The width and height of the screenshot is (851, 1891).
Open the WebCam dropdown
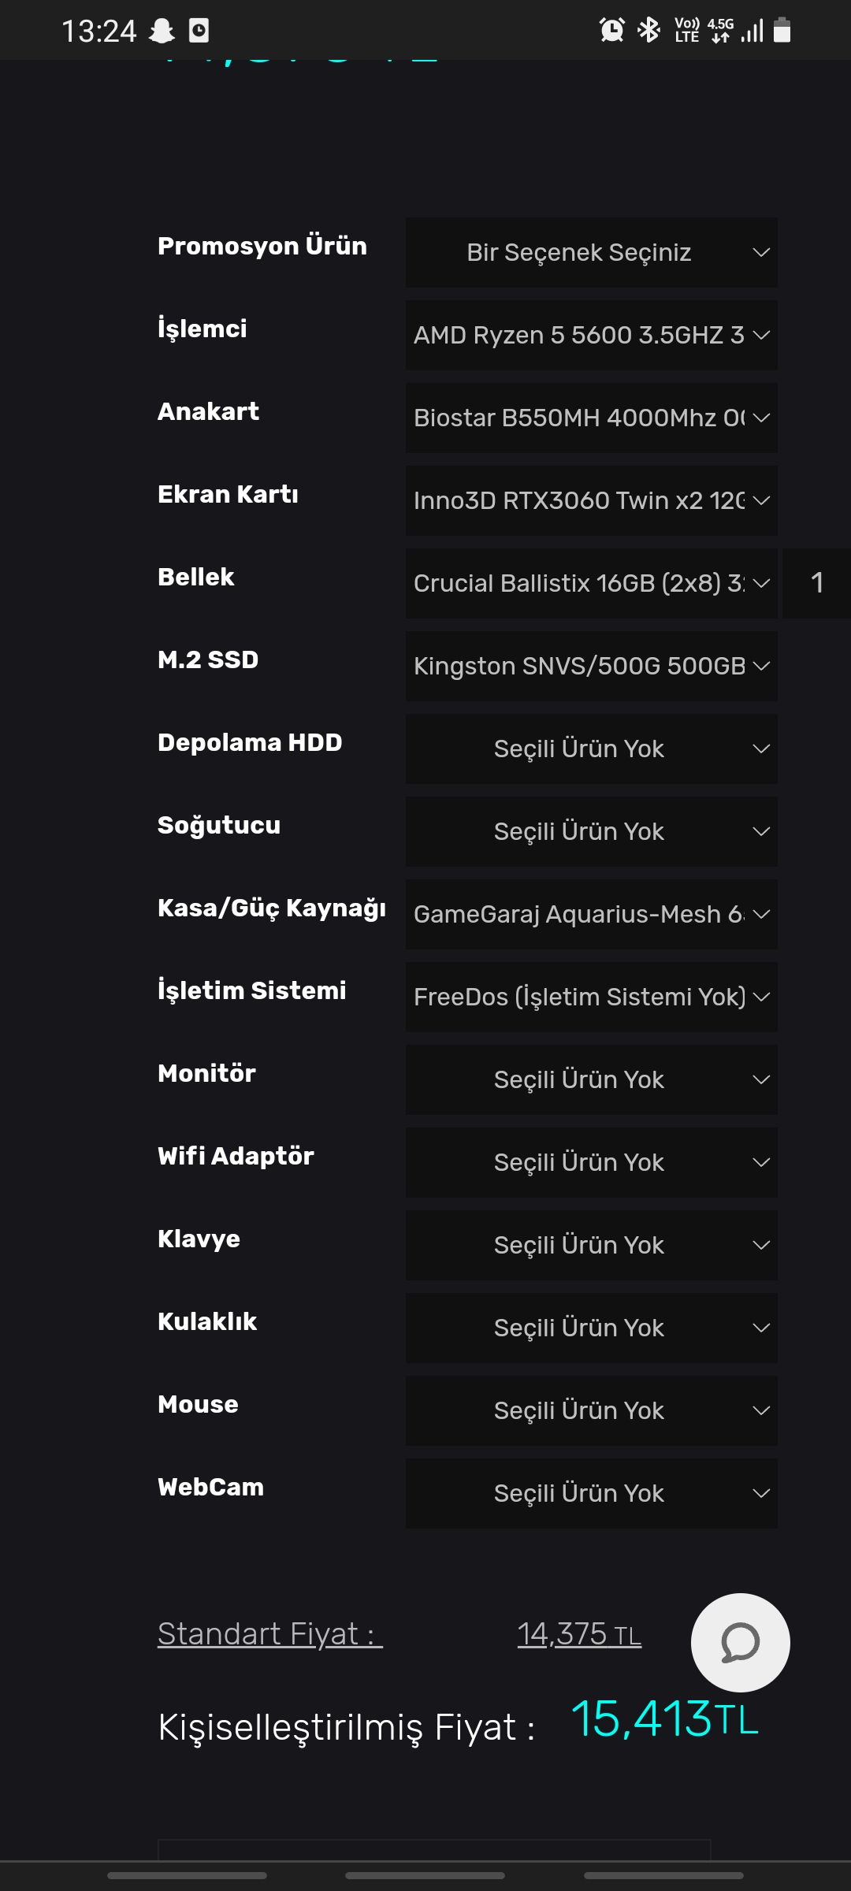[x=591, y=1493]
